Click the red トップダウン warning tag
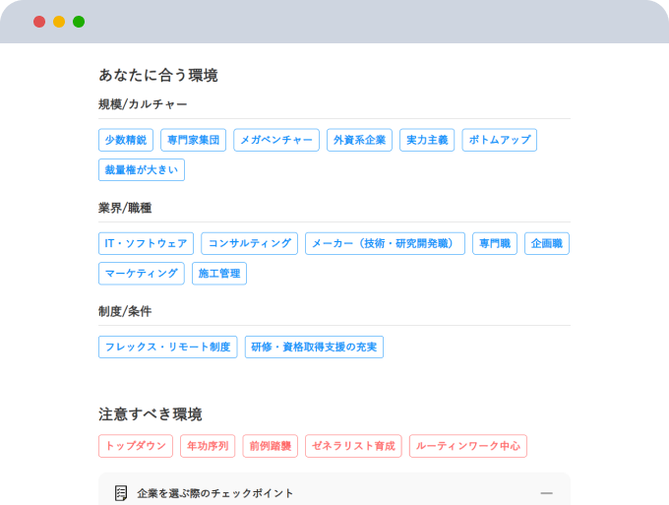Image resolution: width=669 pixels, height=505 pixels. click(x=136, y=446)
